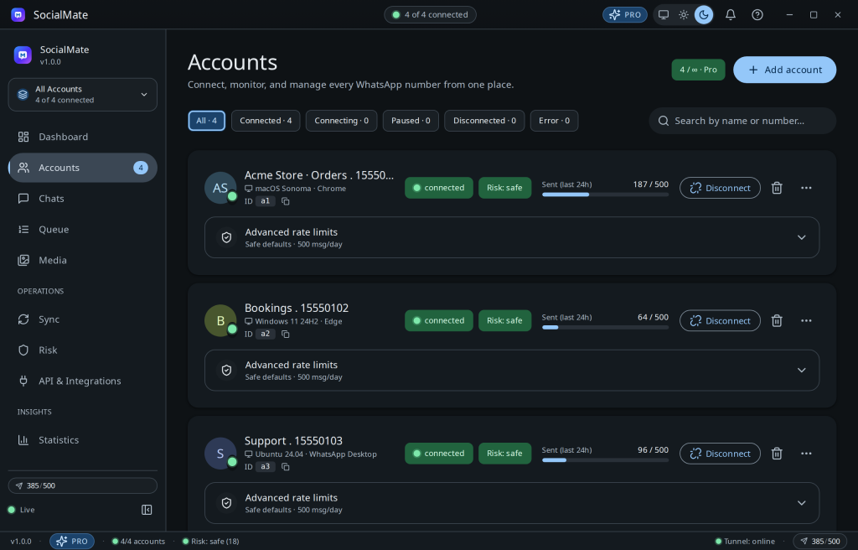Go to Dashboard in sidebar
The image size is (858, 550).
click(x=83, y=137)
